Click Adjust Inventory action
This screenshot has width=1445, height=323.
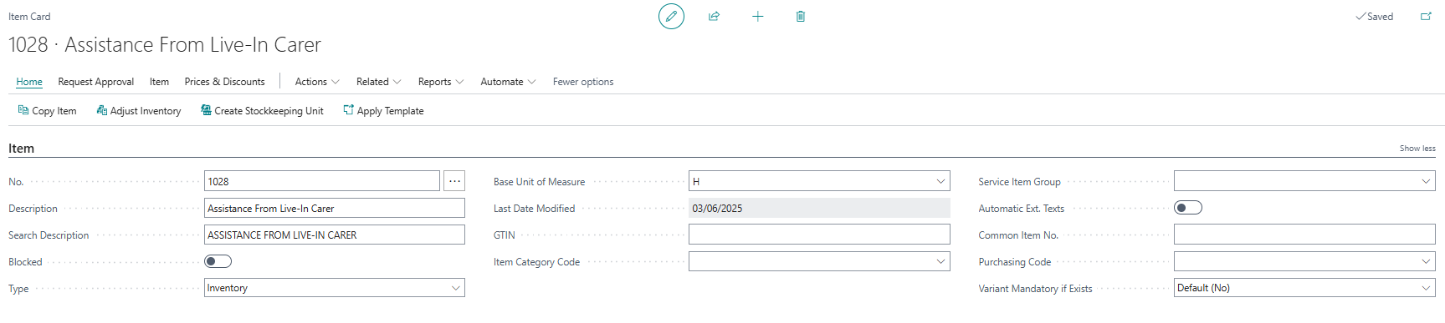pos(139,110)
